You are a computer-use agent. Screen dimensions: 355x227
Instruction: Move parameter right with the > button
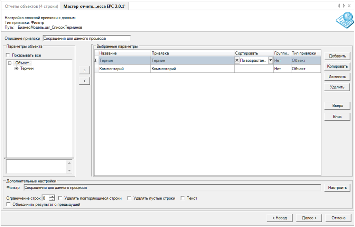point(84,71)
